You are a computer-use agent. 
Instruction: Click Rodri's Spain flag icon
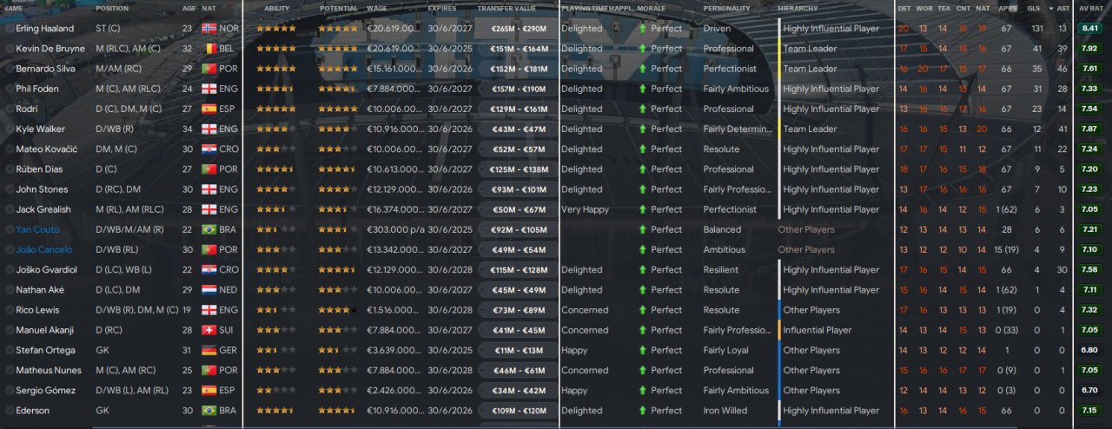coord(208,109)
